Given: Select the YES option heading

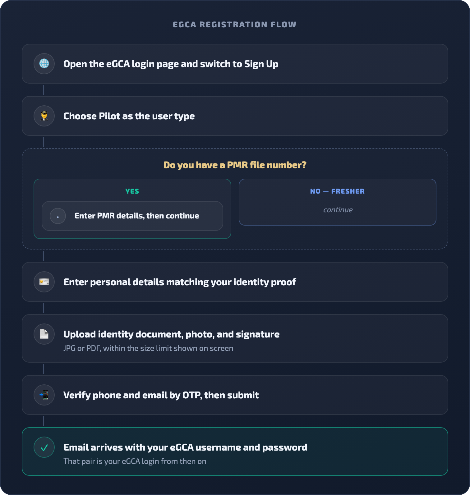Looking at the screenshot, I should [x=132, y=191].
